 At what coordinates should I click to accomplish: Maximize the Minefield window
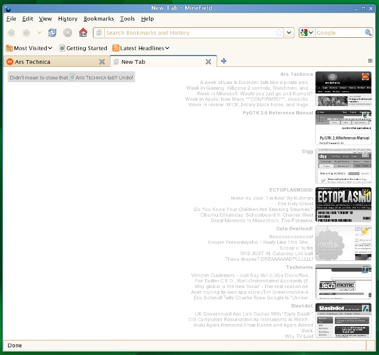[x=363, y=8]
